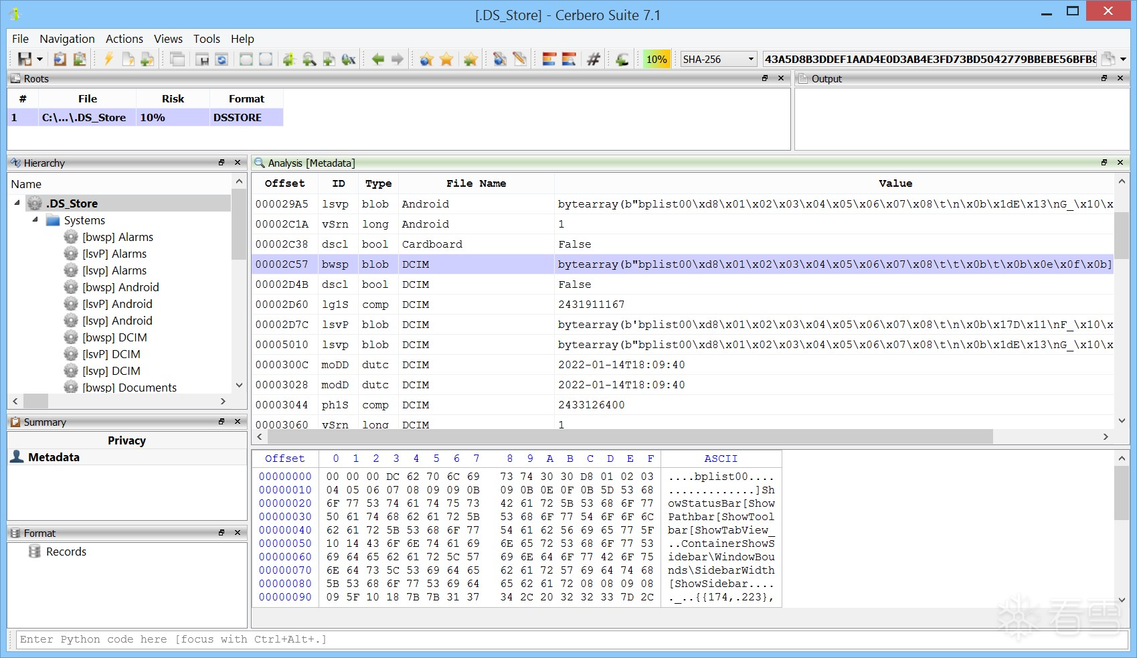Open the Navigation menu
The image size is (1137, 658).
point(67,39)
